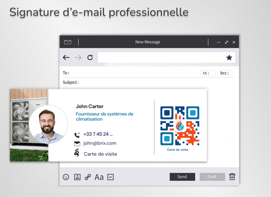Click the Carte de visite caption under QR code
Viewport: 271px width, 197px height.
pyautogui.click(x=178, y=150)
